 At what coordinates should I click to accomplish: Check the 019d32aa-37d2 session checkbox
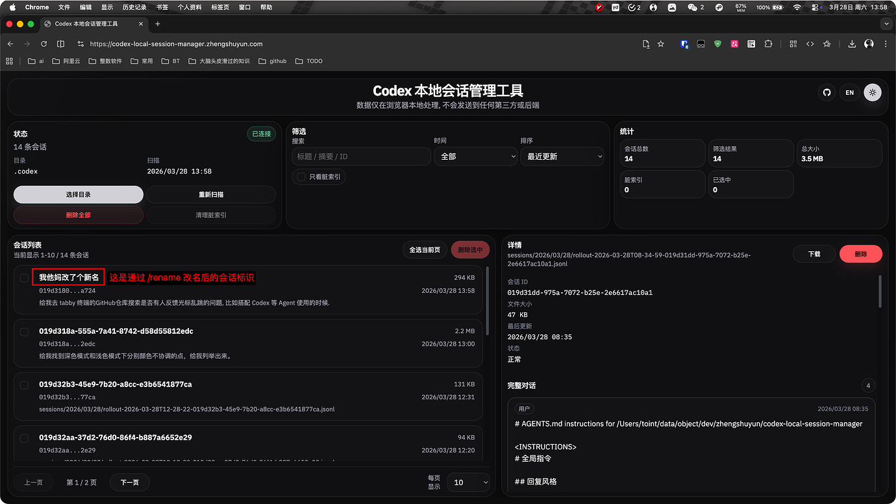pyautogui.click(x=24, y=438)
